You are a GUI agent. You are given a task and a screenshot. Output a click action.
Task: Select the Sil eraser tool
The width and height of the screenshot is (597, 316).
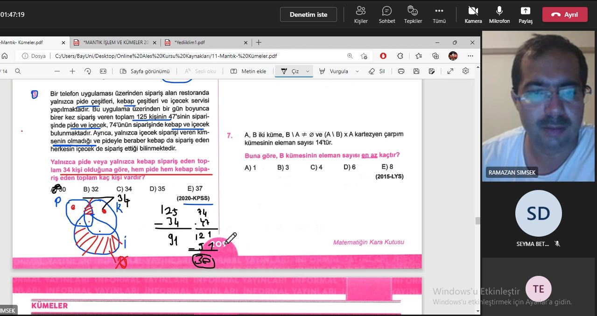[x=377, y=71]
